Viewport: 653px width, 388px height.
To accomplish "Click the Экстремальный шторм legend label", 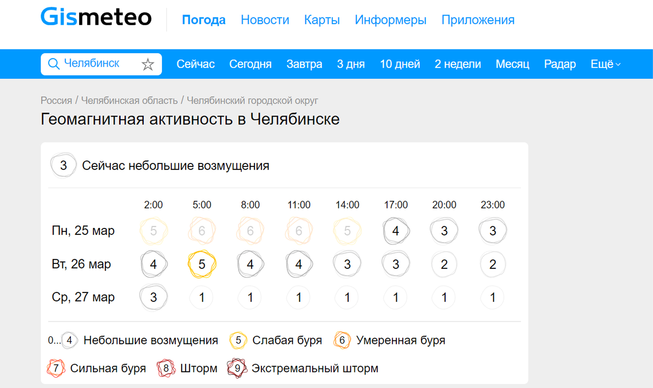I will [315, 368].
